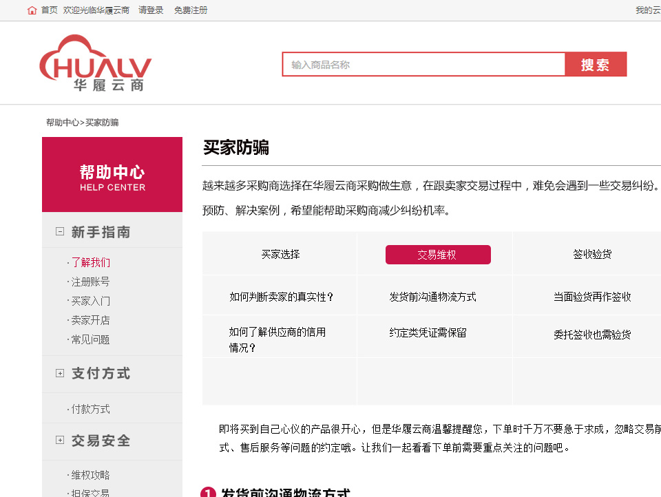The image size is (661, 497).
Task: Expand the 支付方式 sidebar section
Action: click(59, 374)
